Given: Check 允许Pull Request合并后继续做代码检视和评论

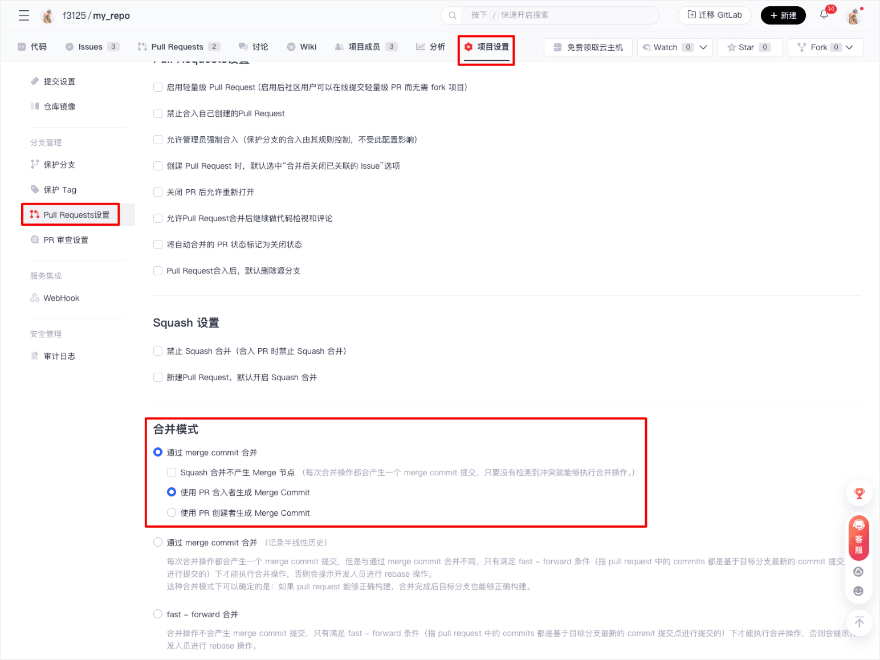Looking at the screenshot, I should (x=158, y=218).
